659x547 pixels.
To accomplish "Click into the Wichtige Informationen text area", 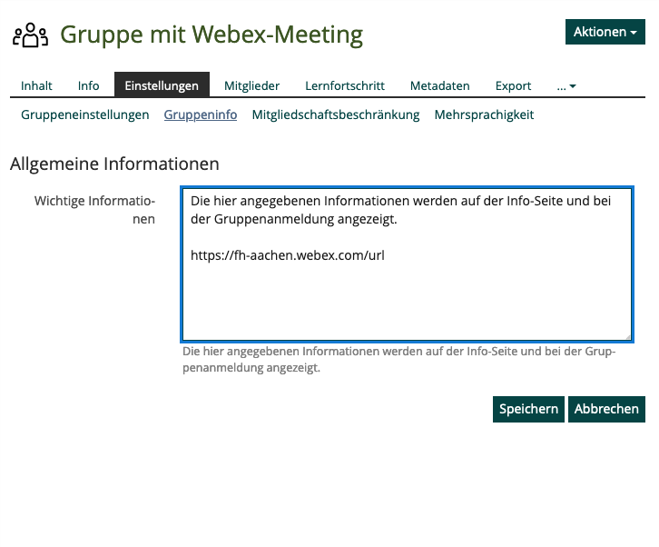I will 407,264.
